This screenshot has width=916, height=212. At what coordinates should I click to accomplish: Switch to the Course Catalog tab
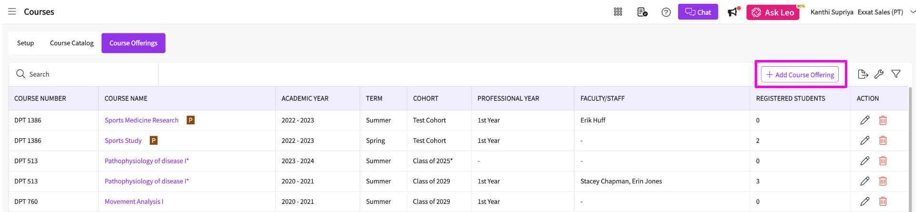tap(72, 43)
